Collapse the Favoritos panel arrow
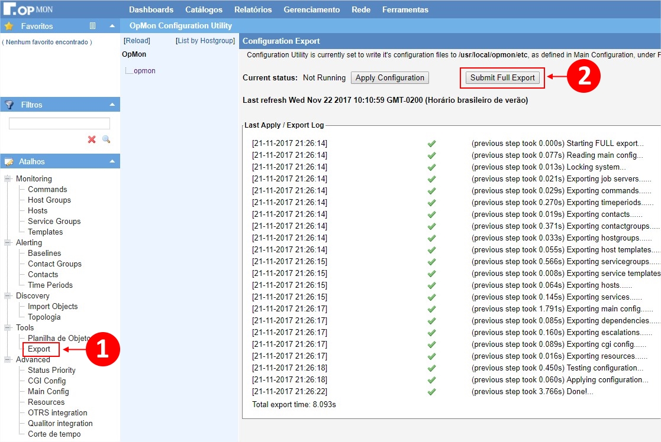 (112, 26)
